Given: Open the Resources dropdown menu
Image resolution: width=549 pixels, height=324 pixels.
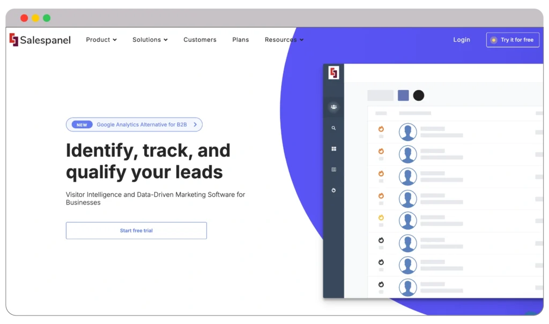Looking at the screenshot, I should pyautogui.click(x=284, y=40).
